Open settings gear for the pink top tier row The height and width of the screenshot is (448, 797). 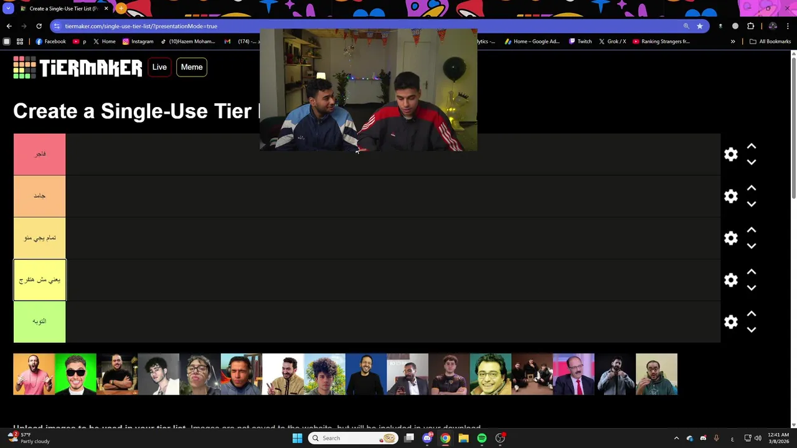731,154
